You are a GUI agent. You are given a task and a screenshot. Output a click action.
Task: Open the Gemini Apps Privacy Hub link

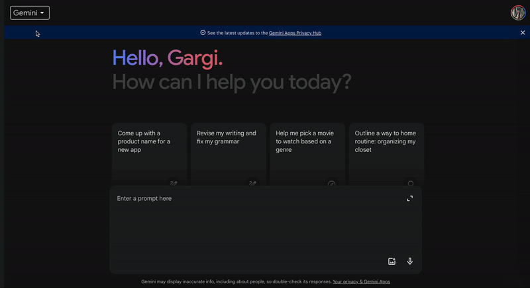(295, 33)
